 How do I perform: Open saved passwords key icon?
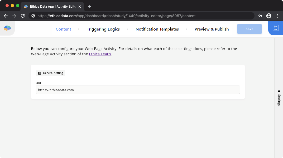(260, 16)
